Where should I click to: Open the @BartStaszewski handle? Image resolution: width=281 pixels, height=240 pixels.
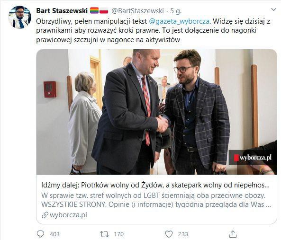coord(137,11)
